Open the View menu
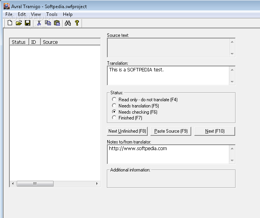 coord(36,14)
